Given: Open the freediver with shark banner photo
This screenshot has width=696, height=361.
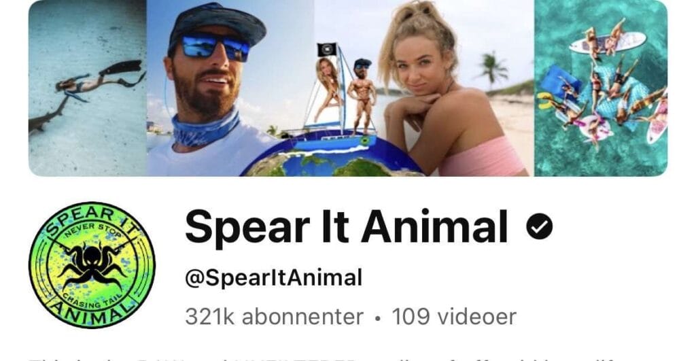Looking at the screenshot, I should pos(88,88).
